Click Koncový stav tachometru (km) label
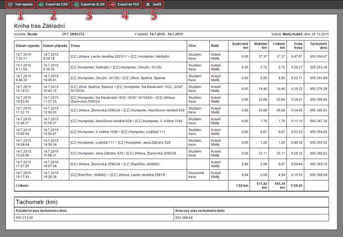 [200, 211]
